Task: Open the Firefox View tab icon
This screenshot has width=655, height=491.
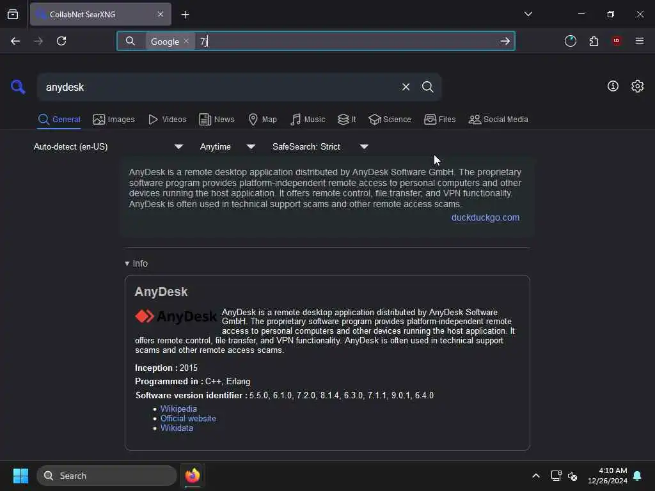Action: (13, 14)
